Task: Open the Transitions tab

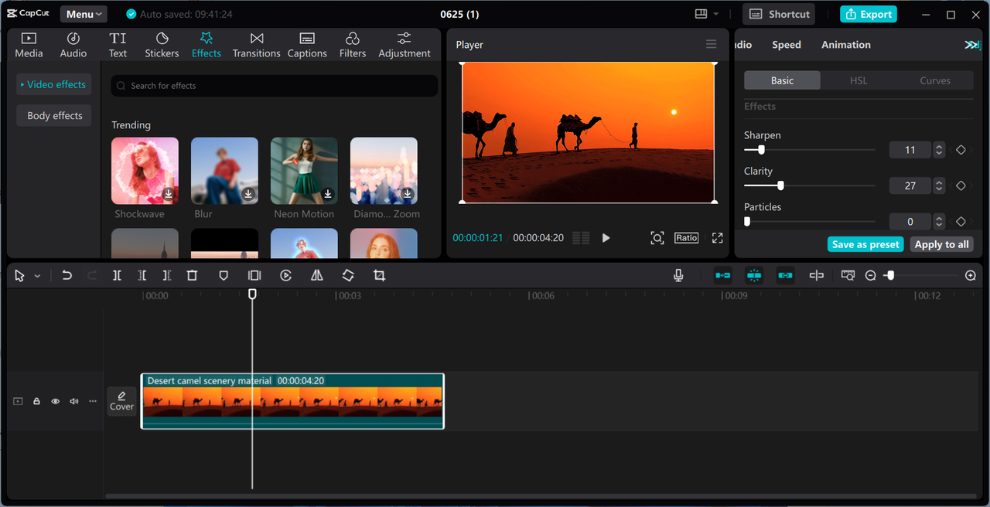Action: pos(256,45)
